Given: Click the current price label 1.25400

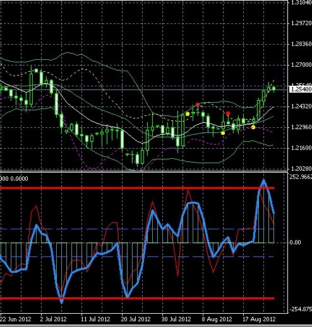Looking at the screenshot, I should [x=301, y=89].
